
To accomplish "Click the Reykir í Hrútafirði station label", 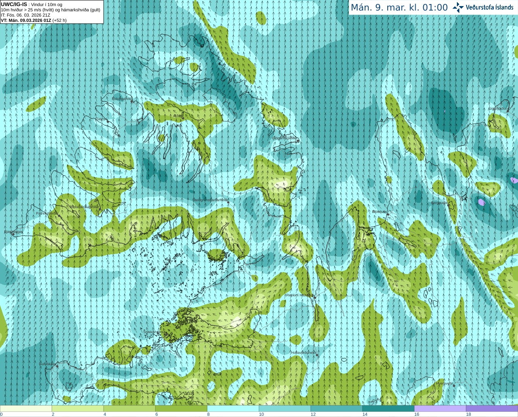I will pos(299,295).
